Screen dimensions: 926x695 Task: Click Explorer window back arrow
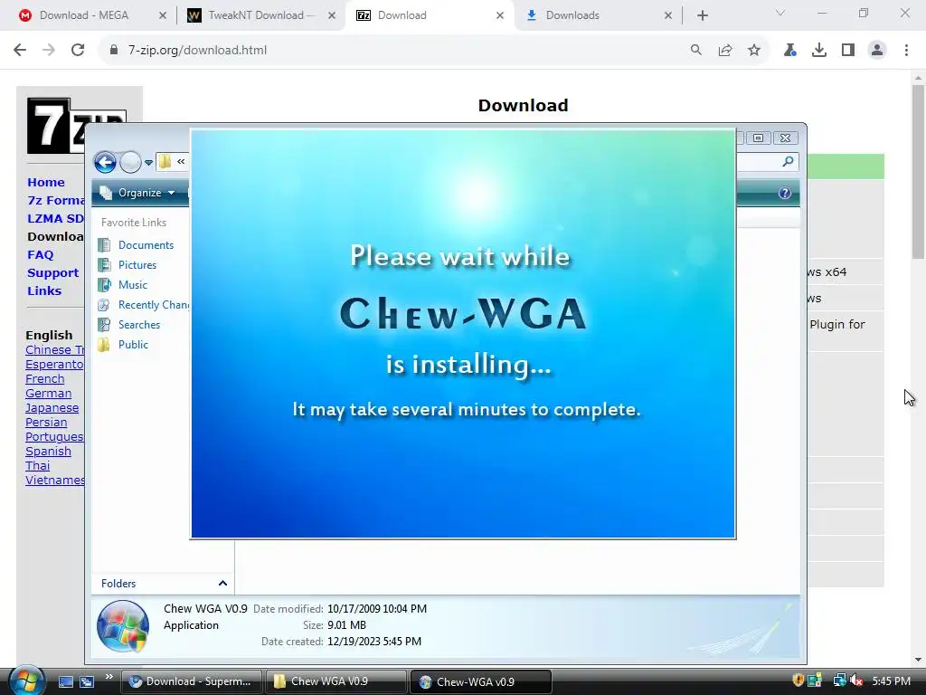pyautogui.click(x=105, y=162)
